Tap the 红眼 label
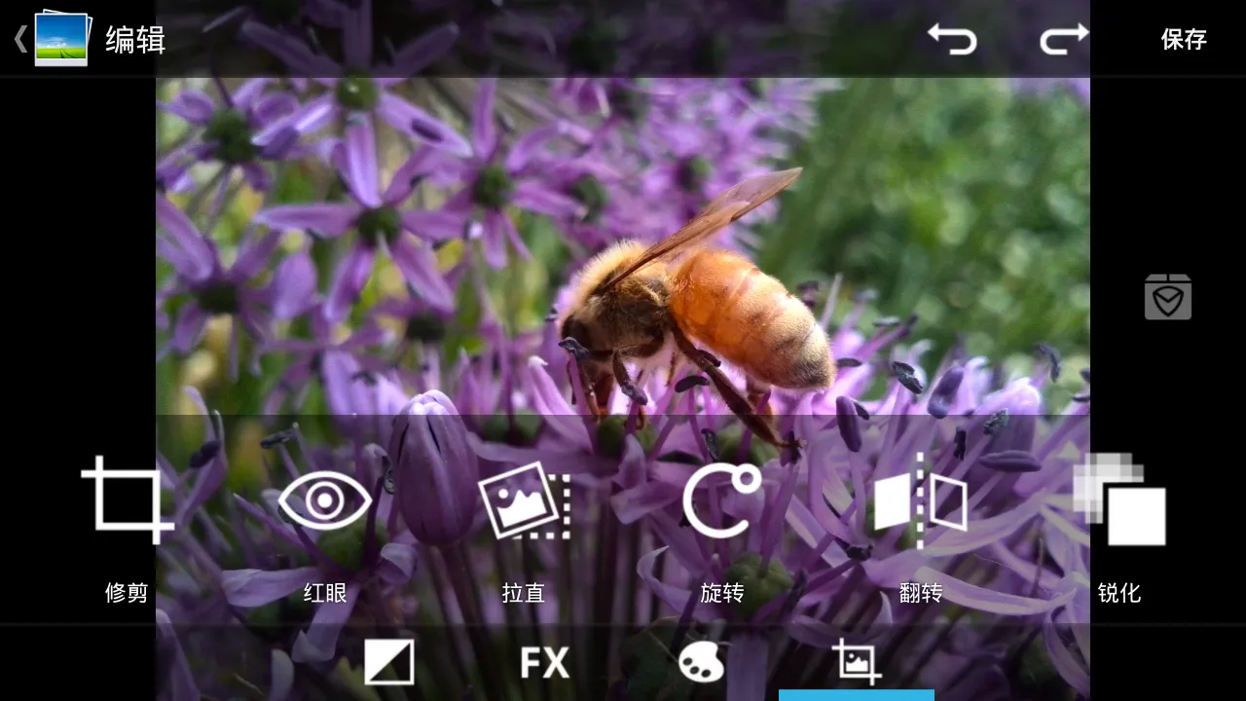This screenshot has height=701, width=1246. pyautogui.click(x=325, y=592)
